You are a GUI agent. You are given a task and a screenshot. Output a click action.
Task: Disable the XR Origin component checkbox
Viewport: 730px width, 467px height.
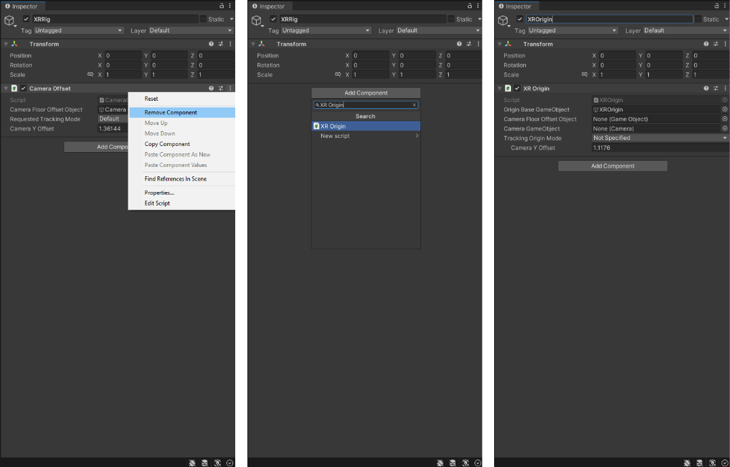(517, 89)
